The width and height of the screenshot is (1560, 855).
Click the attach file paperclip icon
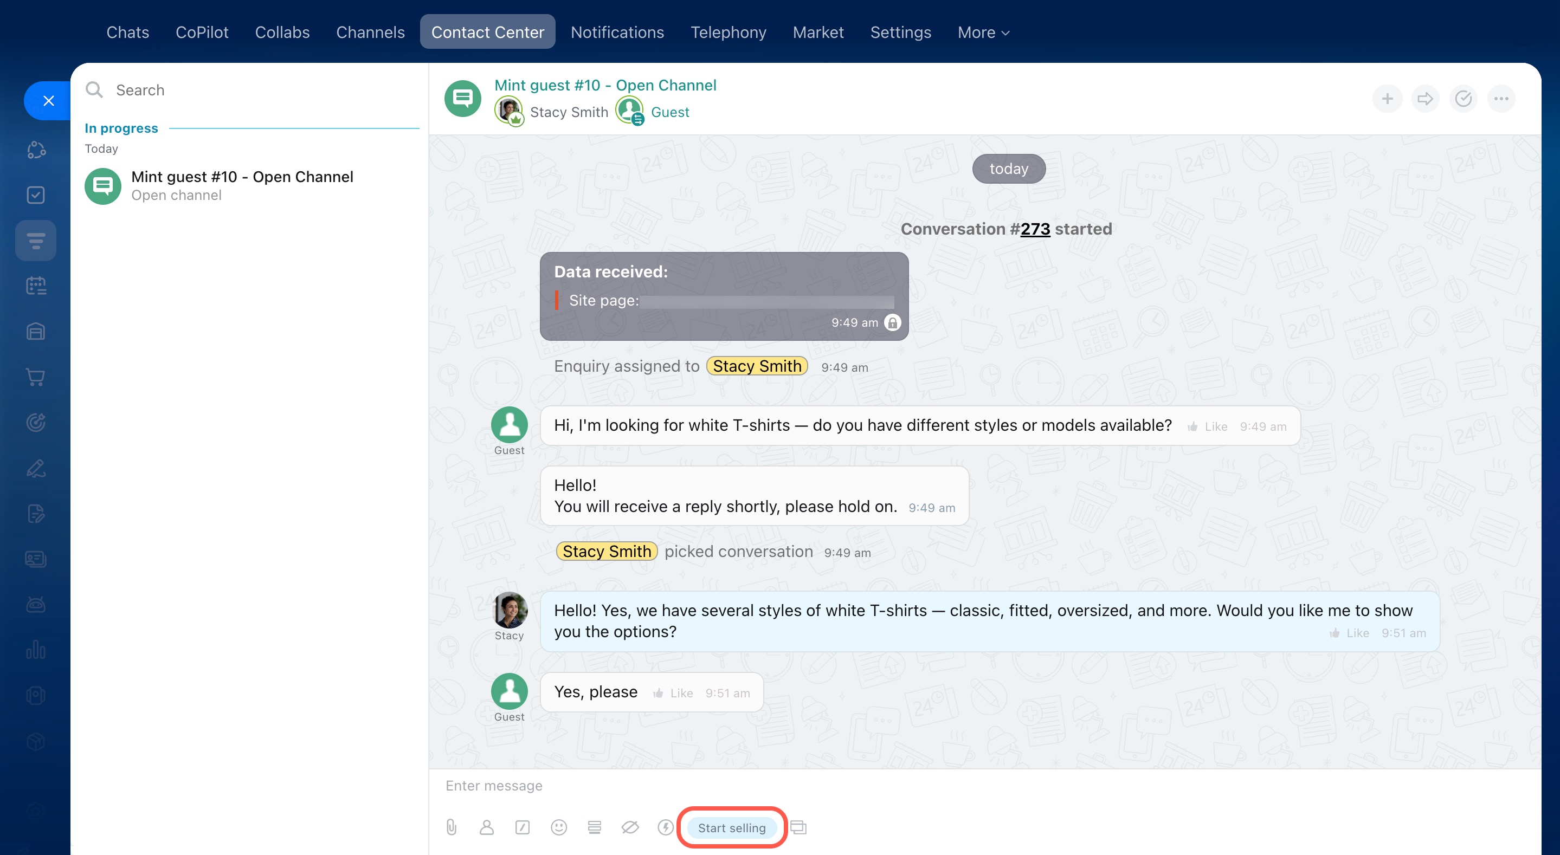tap(451, 827)
